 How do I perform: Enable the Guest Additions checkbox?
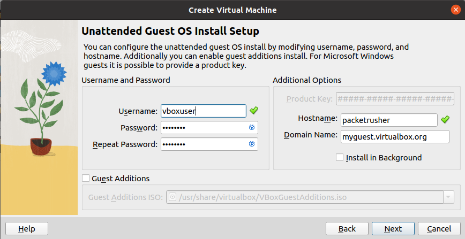86,179
